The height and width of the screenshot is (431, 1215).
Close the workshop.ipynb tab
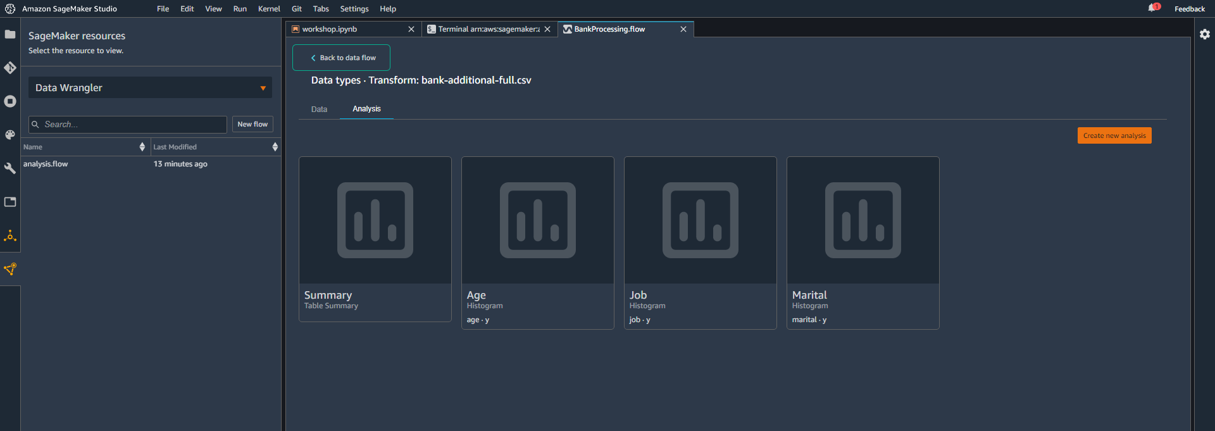point(411,29)
